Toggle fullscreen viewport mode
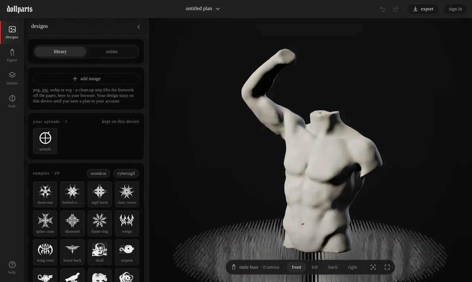The image size is (472, 282). click(387, 267)
